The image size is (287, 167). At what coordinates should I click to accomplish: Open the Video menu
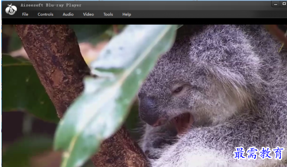pos(89,14)
